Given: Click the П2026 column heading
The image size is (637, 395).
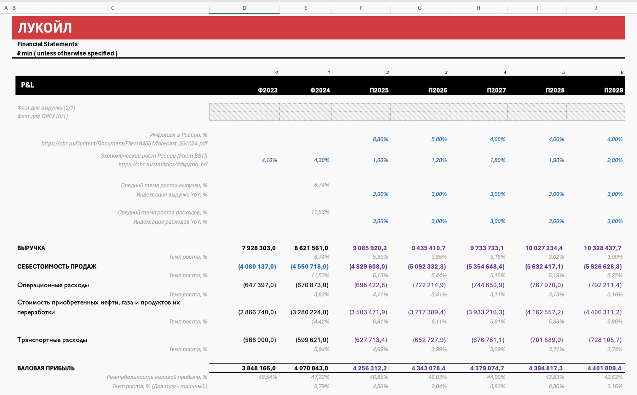Looking at the screenshot, I should pos(438,90).
